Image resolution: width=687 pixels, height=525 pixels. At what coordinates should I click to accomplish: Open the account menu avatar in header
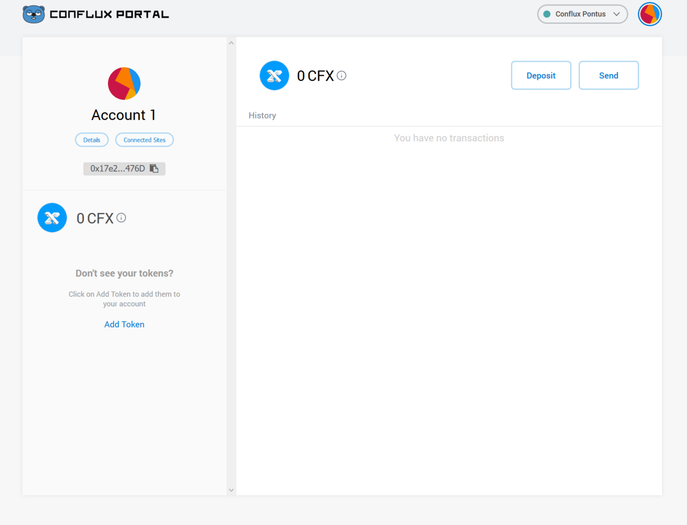tap(649, 14)
